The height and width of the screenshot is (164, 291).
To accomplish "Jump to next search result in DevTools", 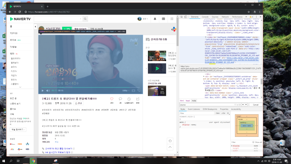I will click(x=246, y=105).
